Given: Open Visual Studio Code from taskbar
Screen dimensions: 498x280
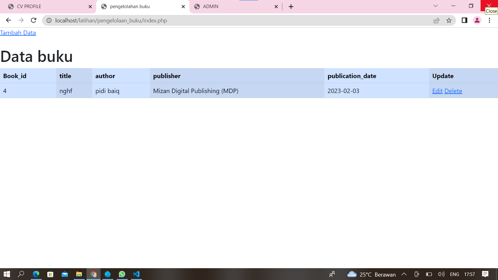Looking at the screenshot, I should pos(136,274).
